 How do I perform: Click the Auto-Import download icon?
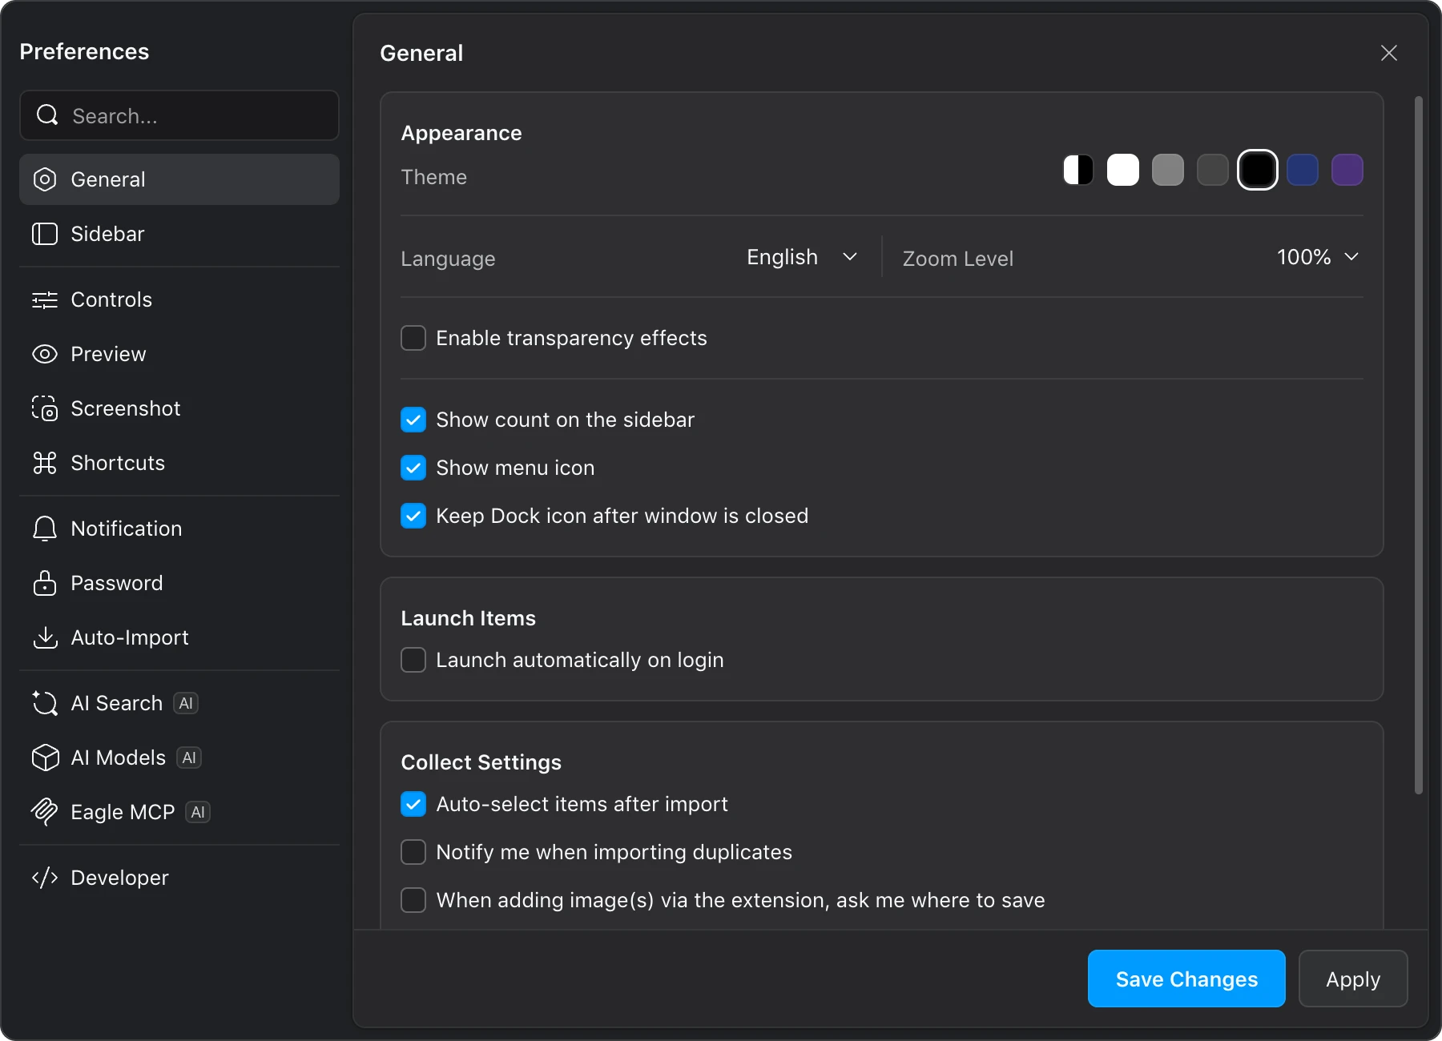(x=45, y=637)
